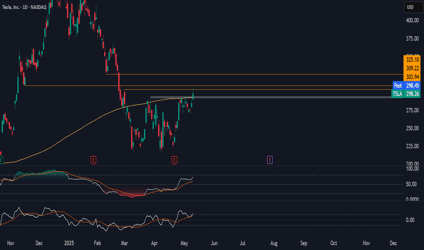Click the Feb label on time axis

[x=97, y=243]
